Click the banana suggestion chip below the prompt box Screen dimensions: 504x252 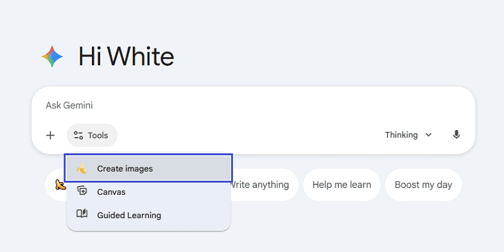click(x=57, y=185)
